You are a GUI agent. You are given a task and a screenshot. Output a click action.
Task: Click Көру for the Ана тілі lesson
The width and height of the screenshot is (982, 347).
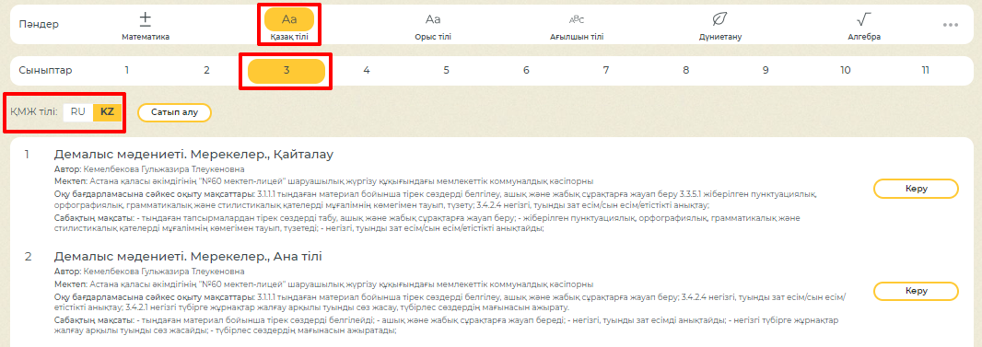pos(916,292)
